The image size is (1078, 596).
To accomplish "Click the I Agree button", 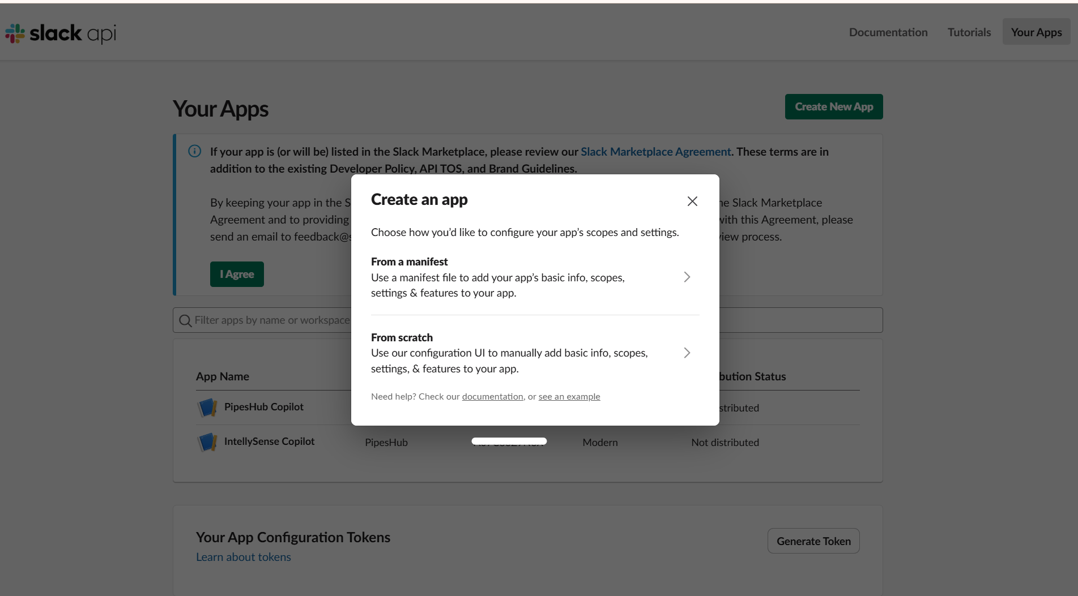I will pos(236,274).
